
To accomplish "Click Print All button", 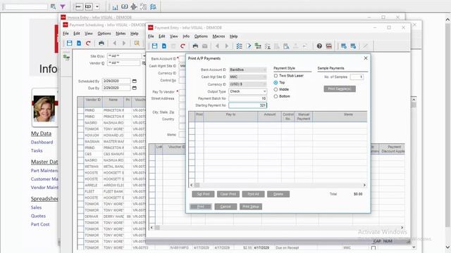I will pos(253,194).
